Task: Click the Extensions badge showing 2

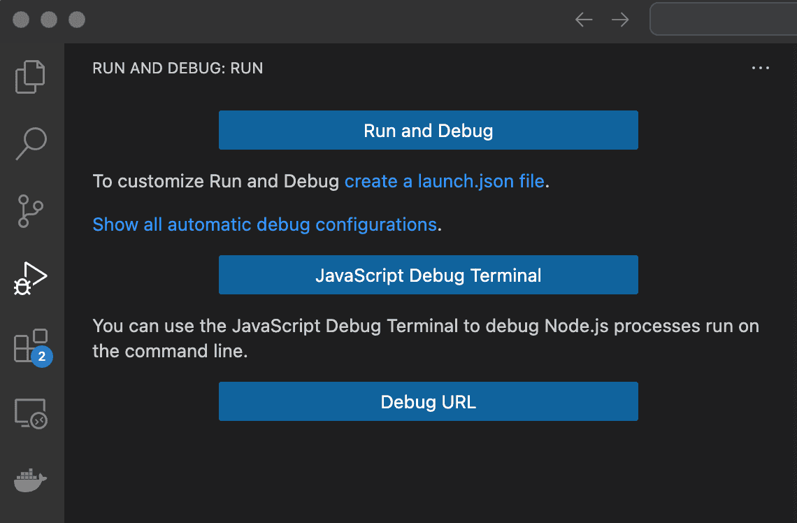Action: pyautogui.click(x=43, y=357)
